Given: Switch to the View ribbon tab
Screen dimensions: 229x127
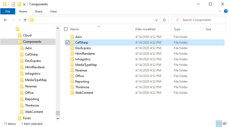Looking at the screenshot, I should click(x=53, y=11).
